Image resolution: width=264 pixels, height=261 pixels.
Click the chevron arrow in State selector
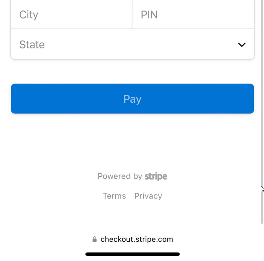click(242, 45)
